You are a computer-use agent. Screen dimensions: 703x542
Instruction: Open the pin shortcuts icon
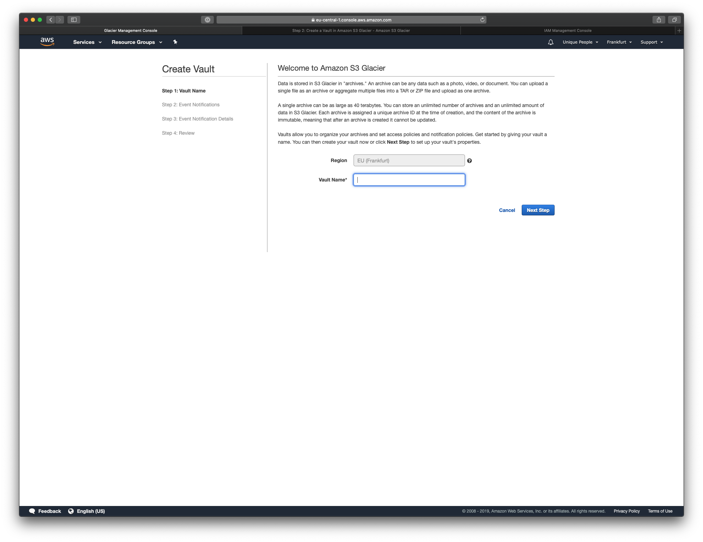click(175, 42)
